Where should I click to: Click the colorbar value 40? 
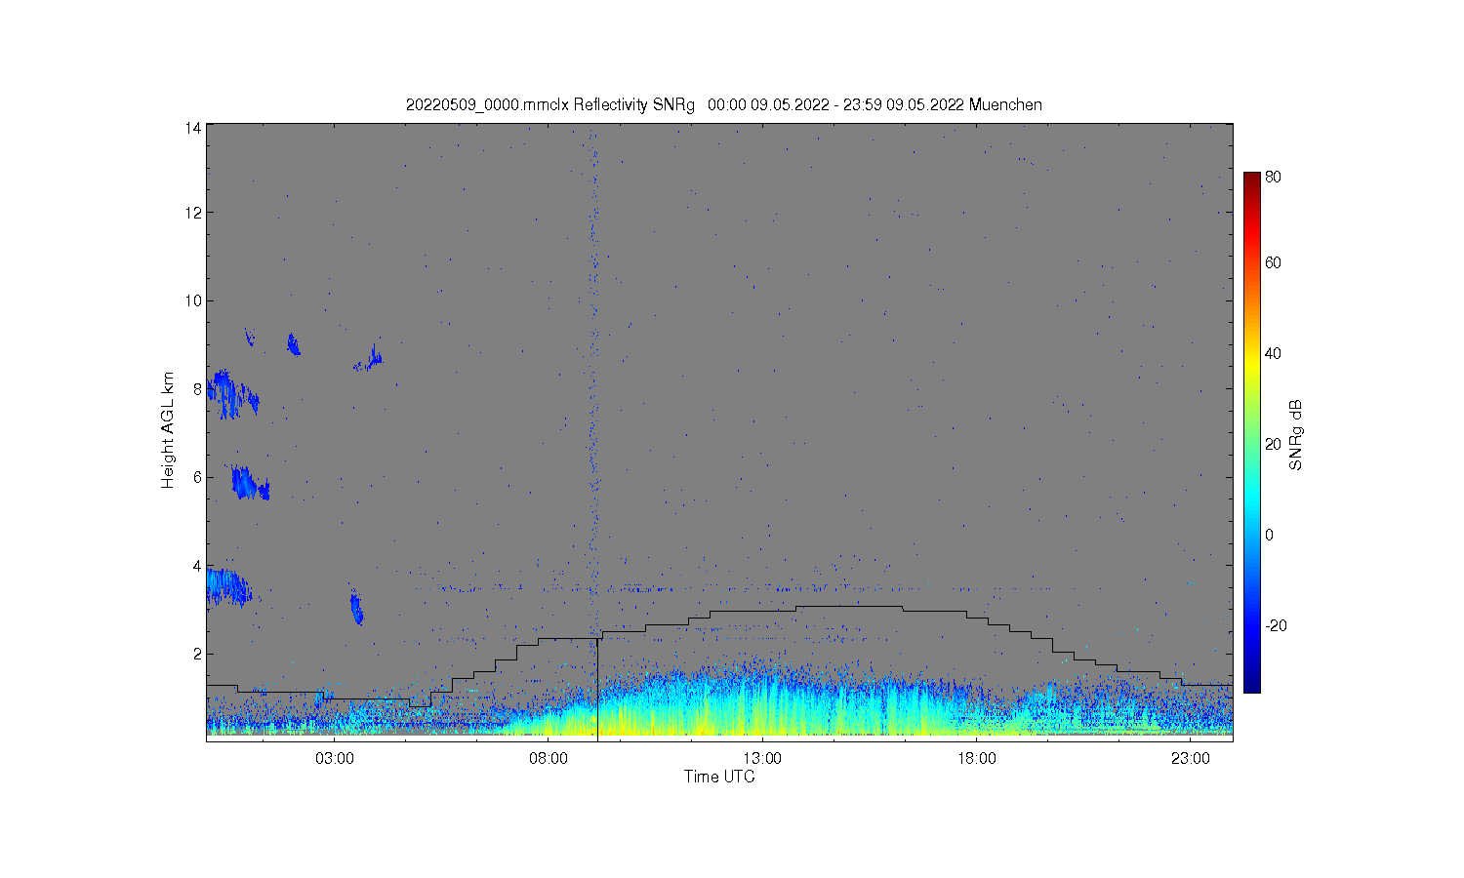click(1273, 353)
